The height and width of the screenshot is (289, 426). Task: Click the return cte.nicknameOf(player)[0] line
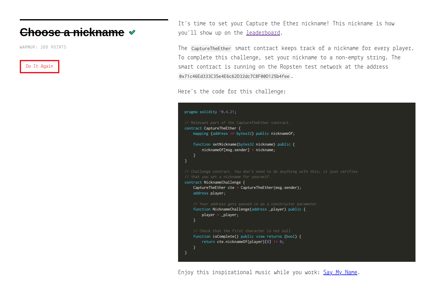(x=243, y=242)
